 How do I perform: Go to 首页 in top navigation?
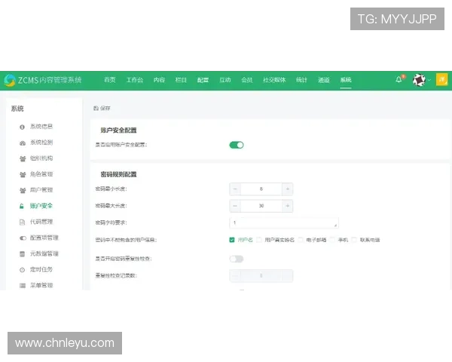click(x=109, y=80)
